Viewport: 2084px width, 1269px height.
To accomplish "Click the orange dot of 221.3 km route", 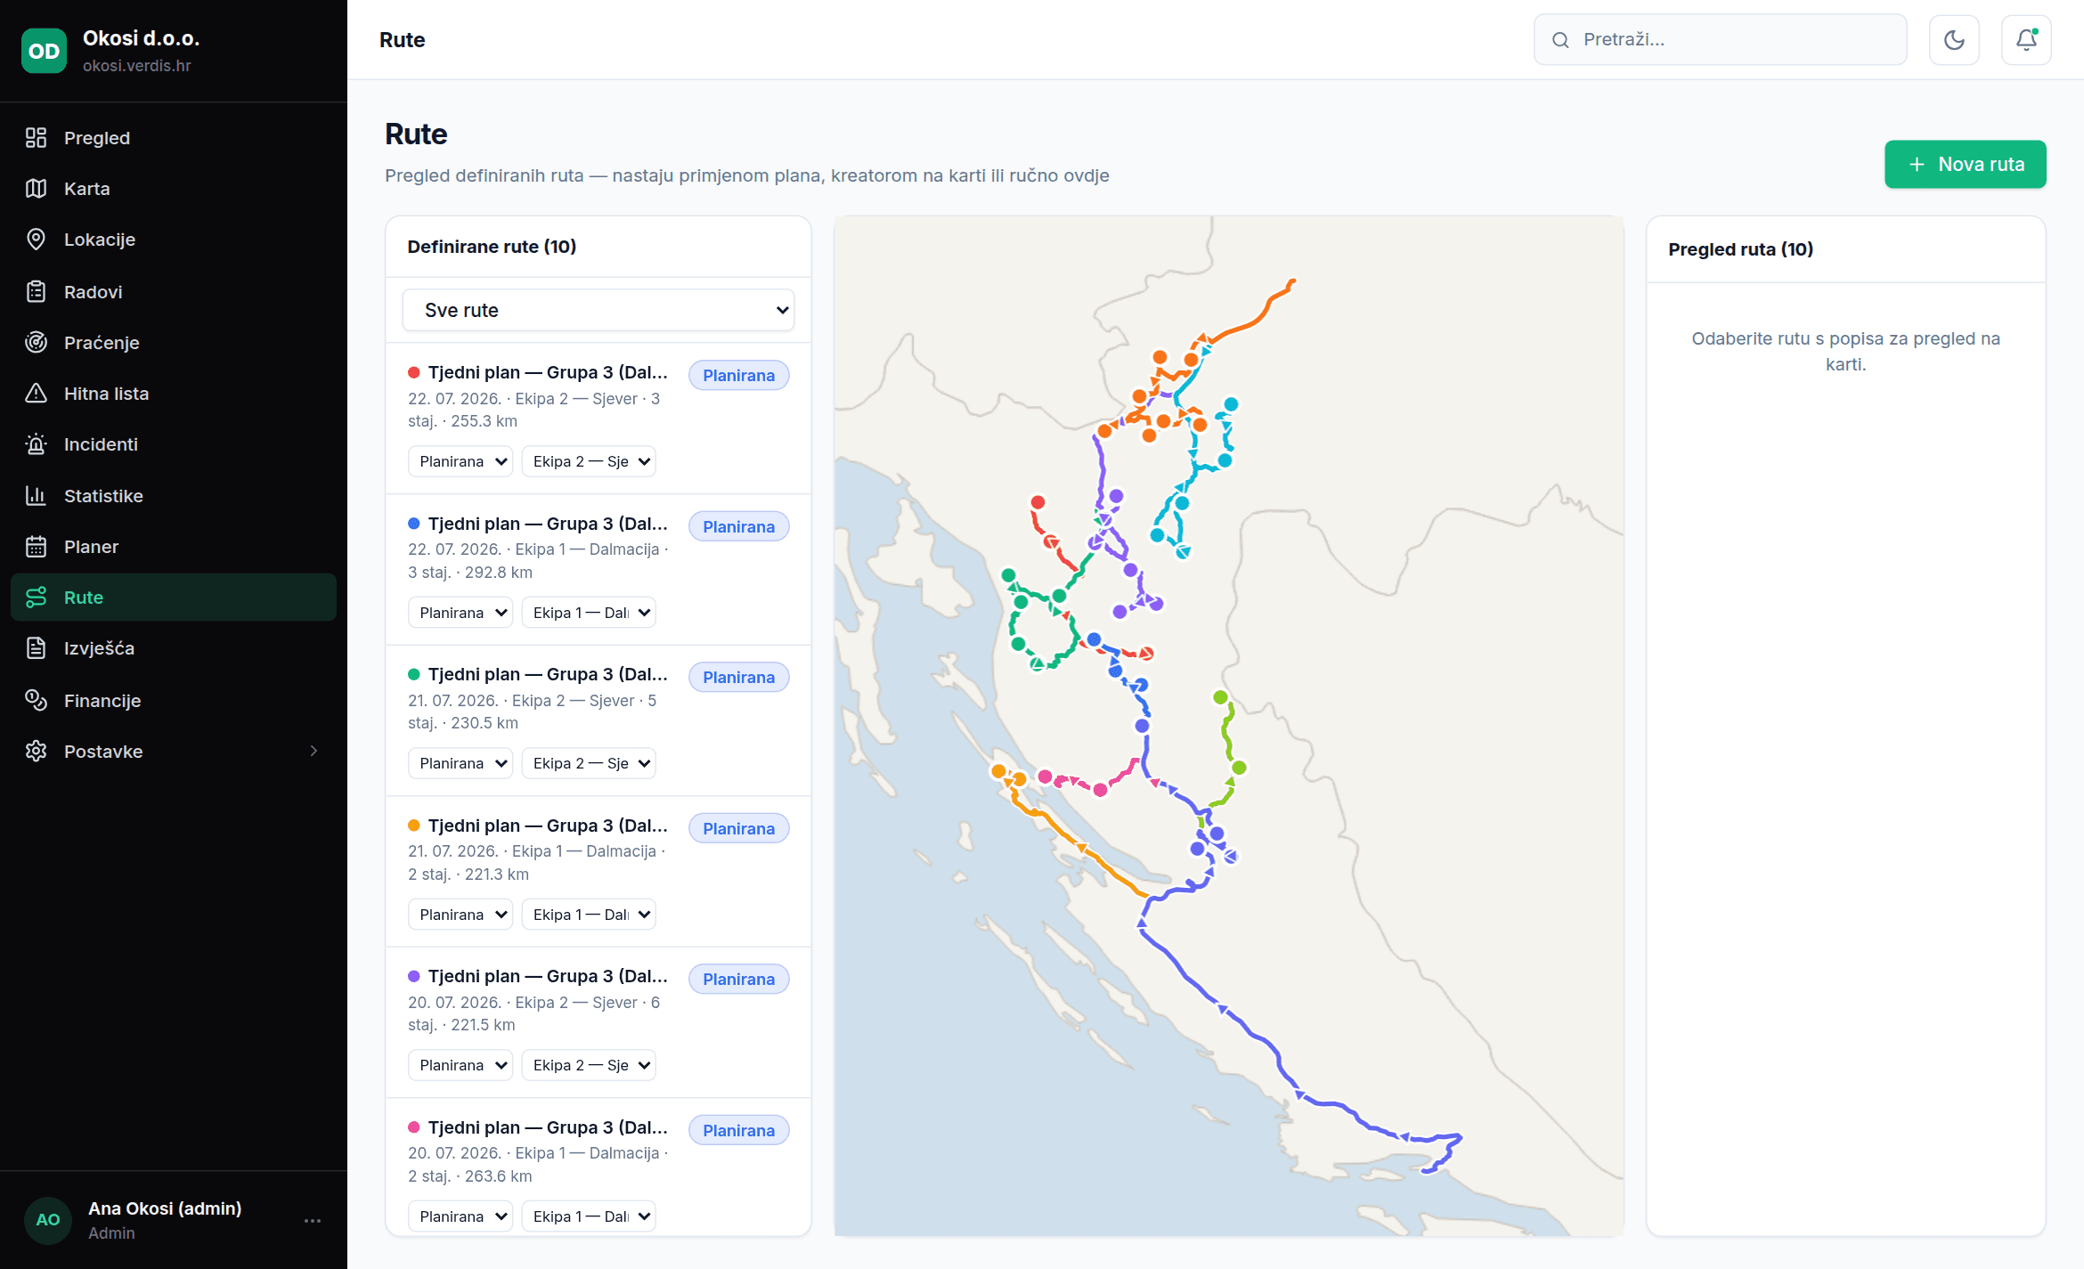I will (x=414, y=826).
